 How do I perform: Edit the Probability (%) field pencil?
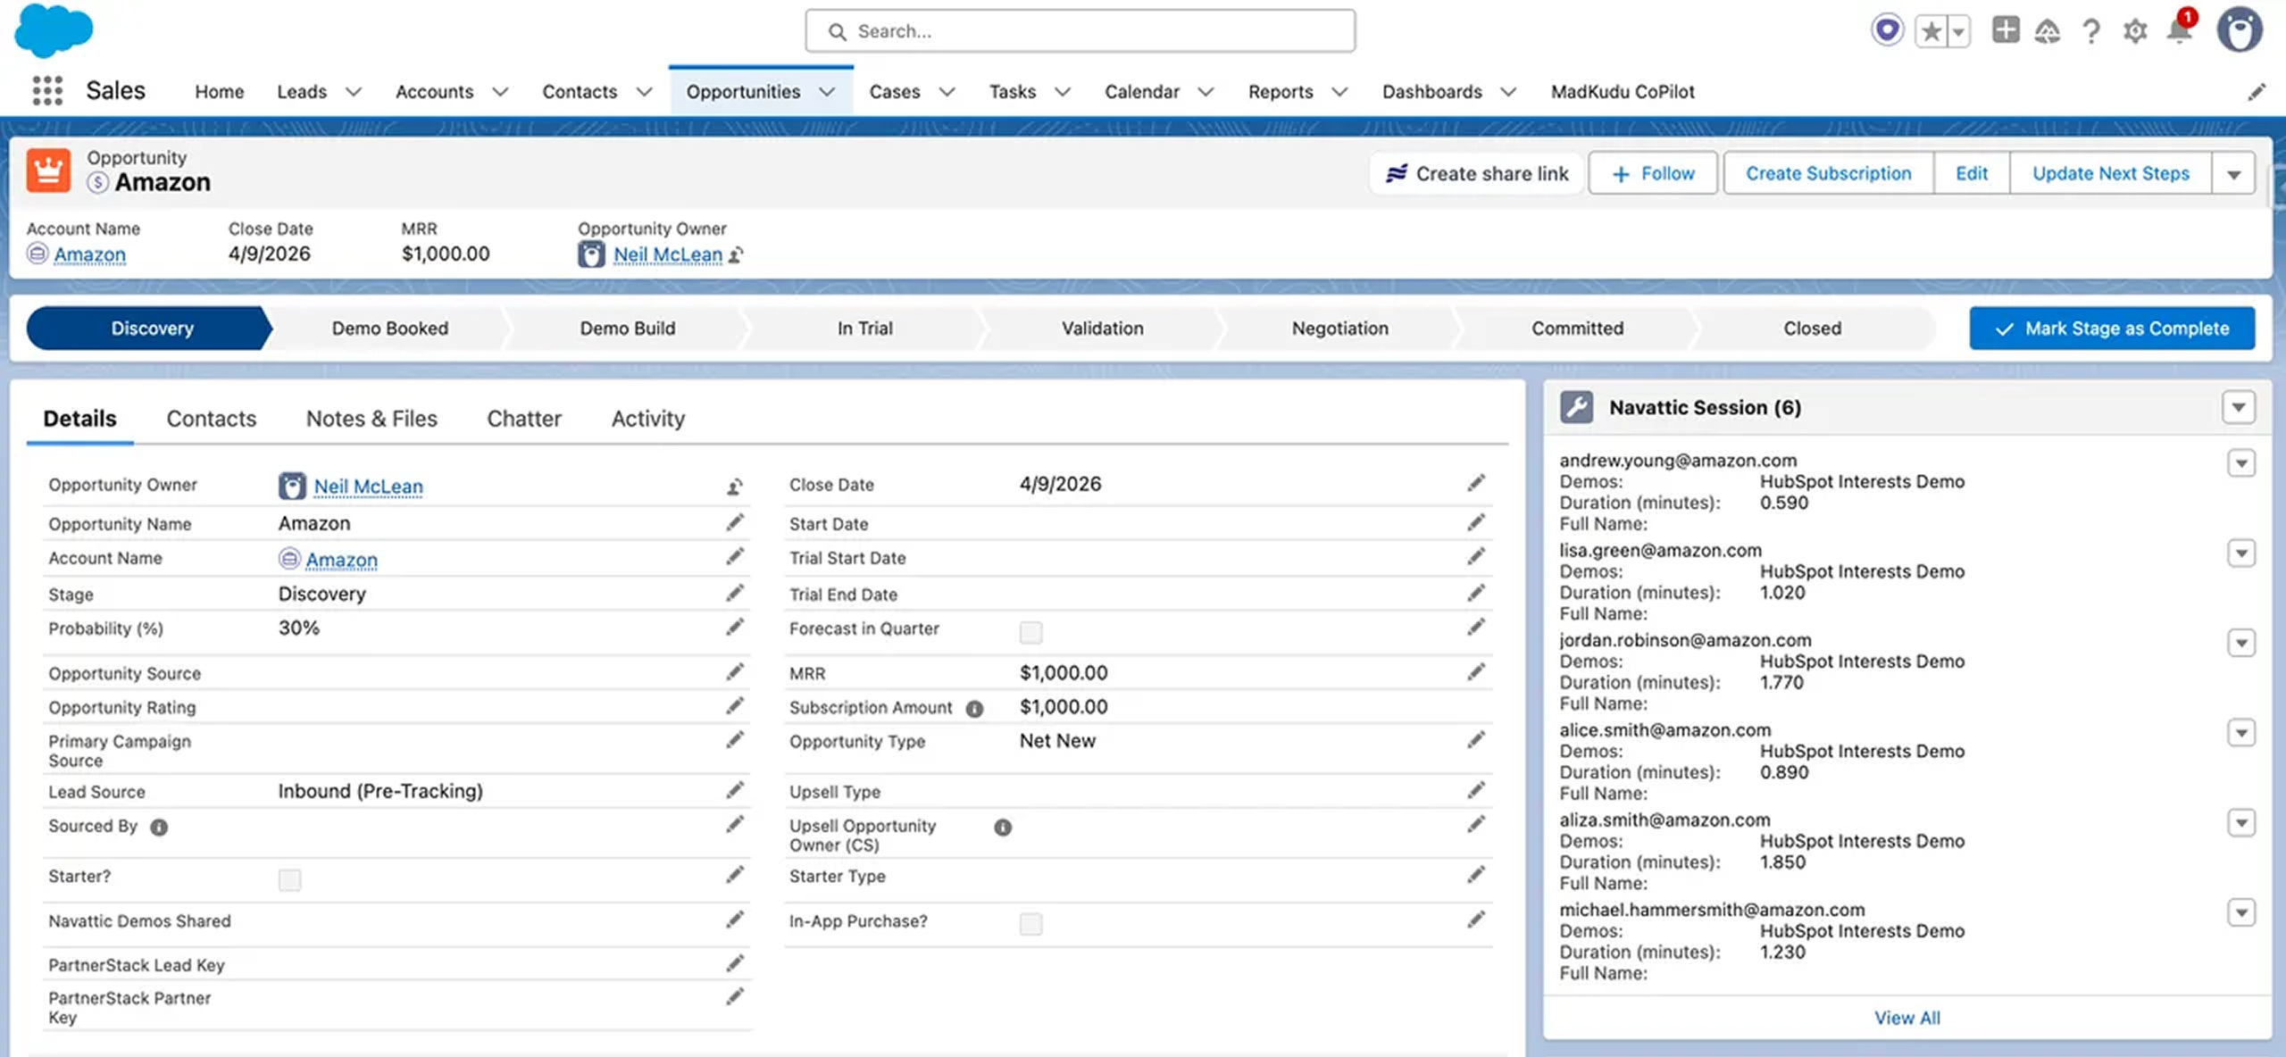734,628
